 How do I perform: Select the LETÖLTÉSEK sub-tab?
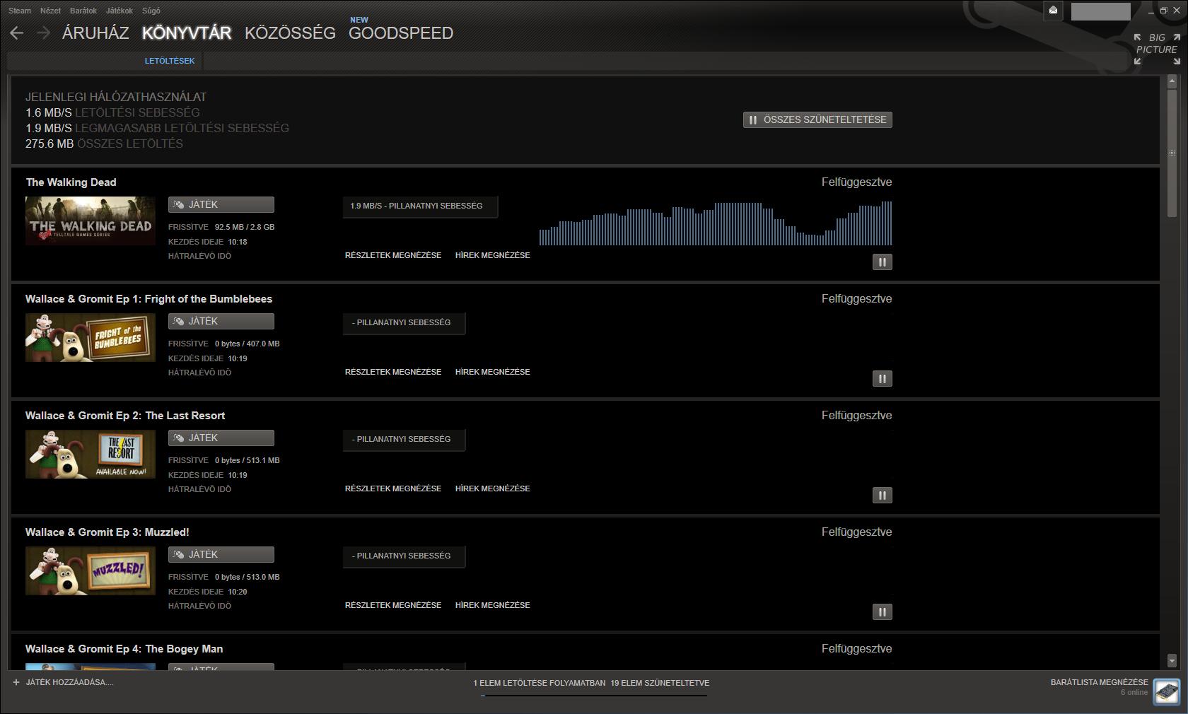pyautogui.click(x=170, y=61)
